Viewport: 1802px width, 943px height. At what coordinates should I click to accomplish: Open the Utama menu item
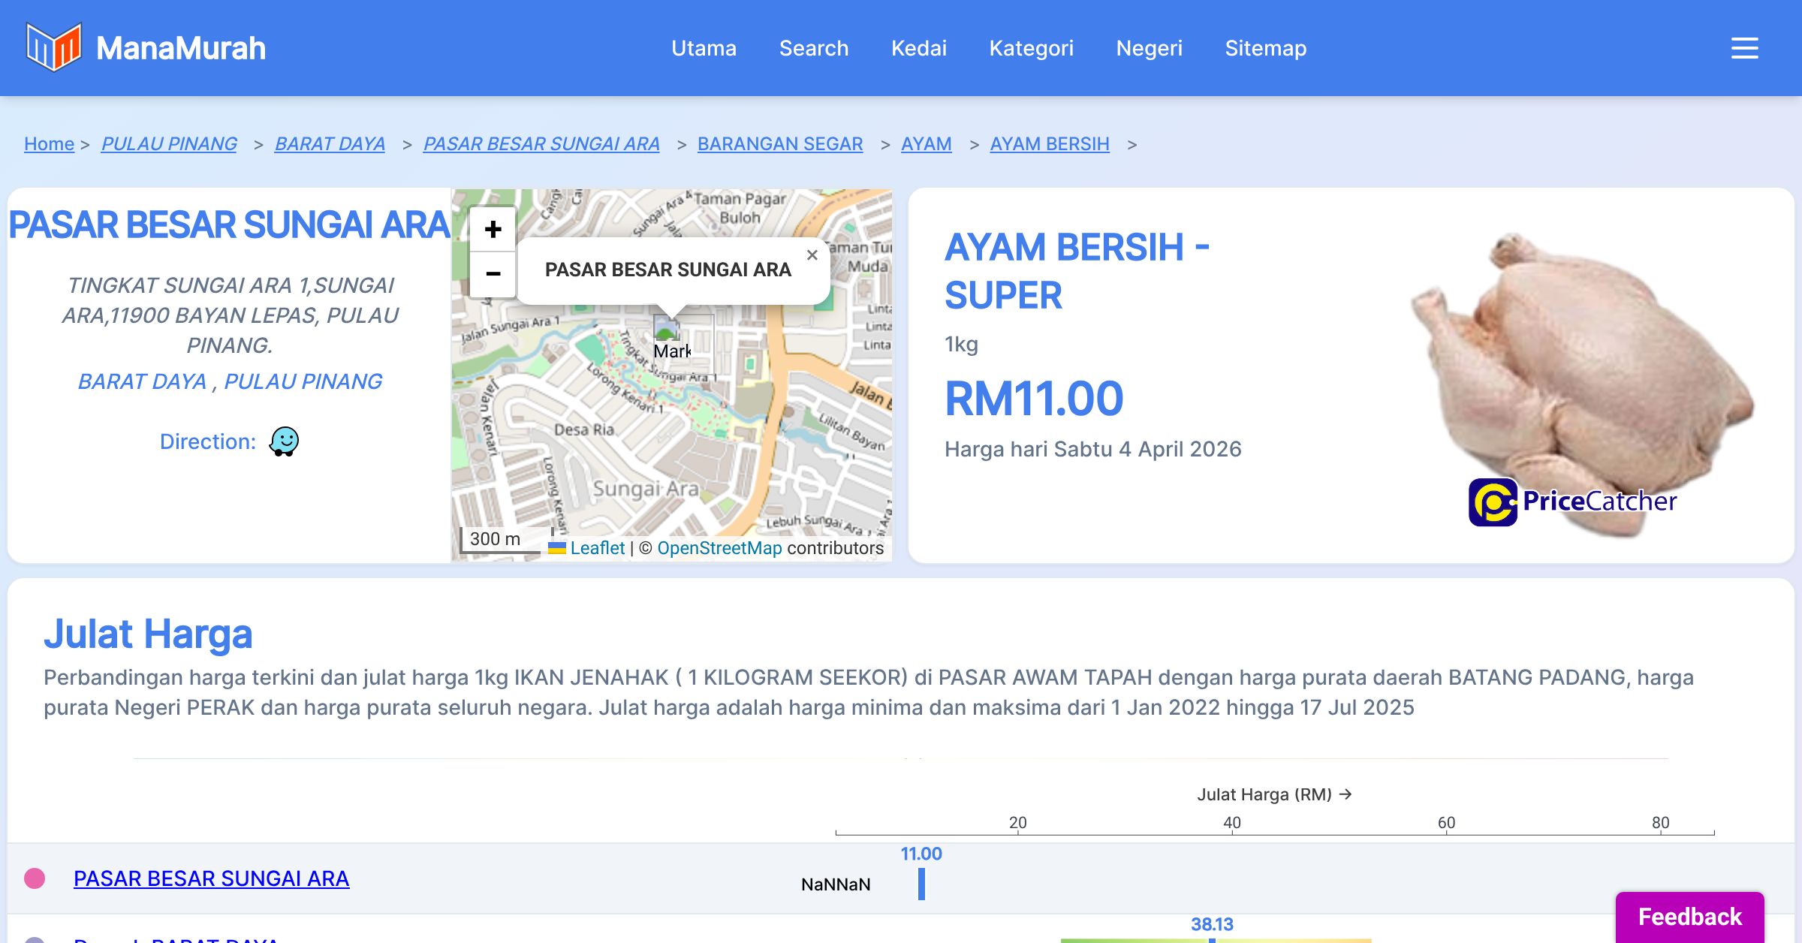pos(704,48)
